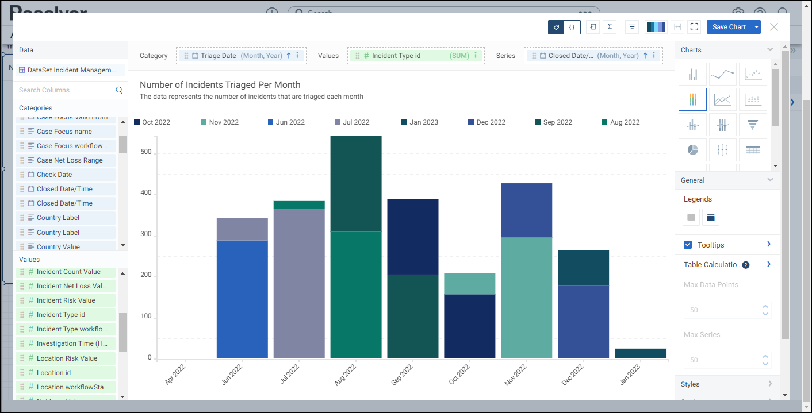Switch to the curly braces code view
The image size is (812, 413).
pos(572,27)
